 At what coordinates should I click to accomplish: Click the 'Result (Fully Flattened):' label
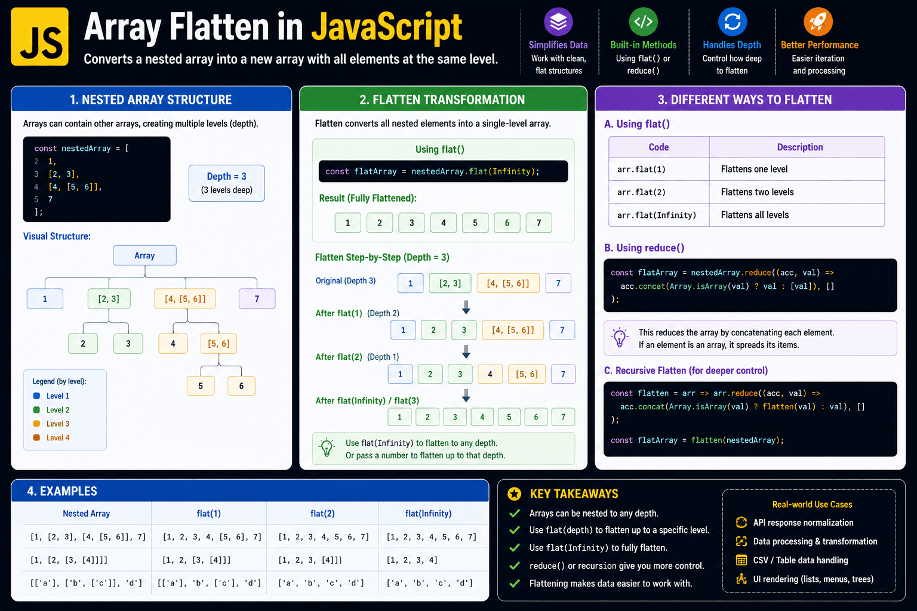click(x=368, y=198)
